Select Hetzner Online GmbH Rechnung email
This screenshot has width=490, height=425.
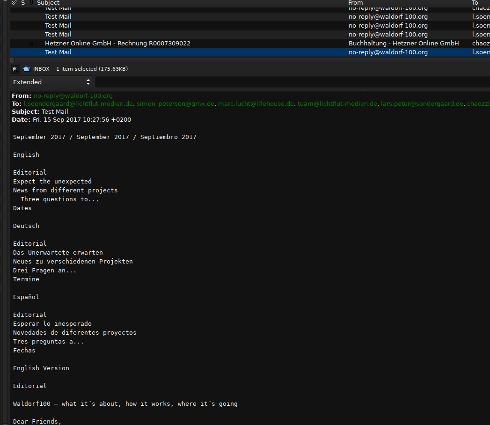pos(117,43)
